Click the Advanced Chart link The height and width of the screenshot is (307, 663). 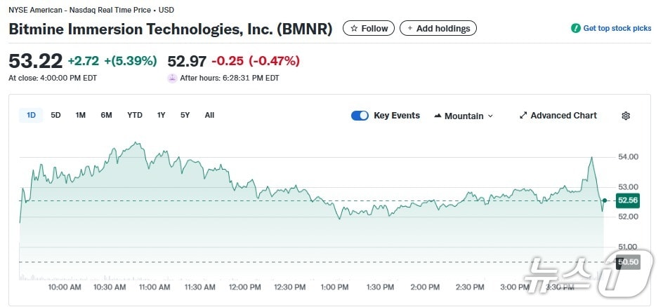563,116
